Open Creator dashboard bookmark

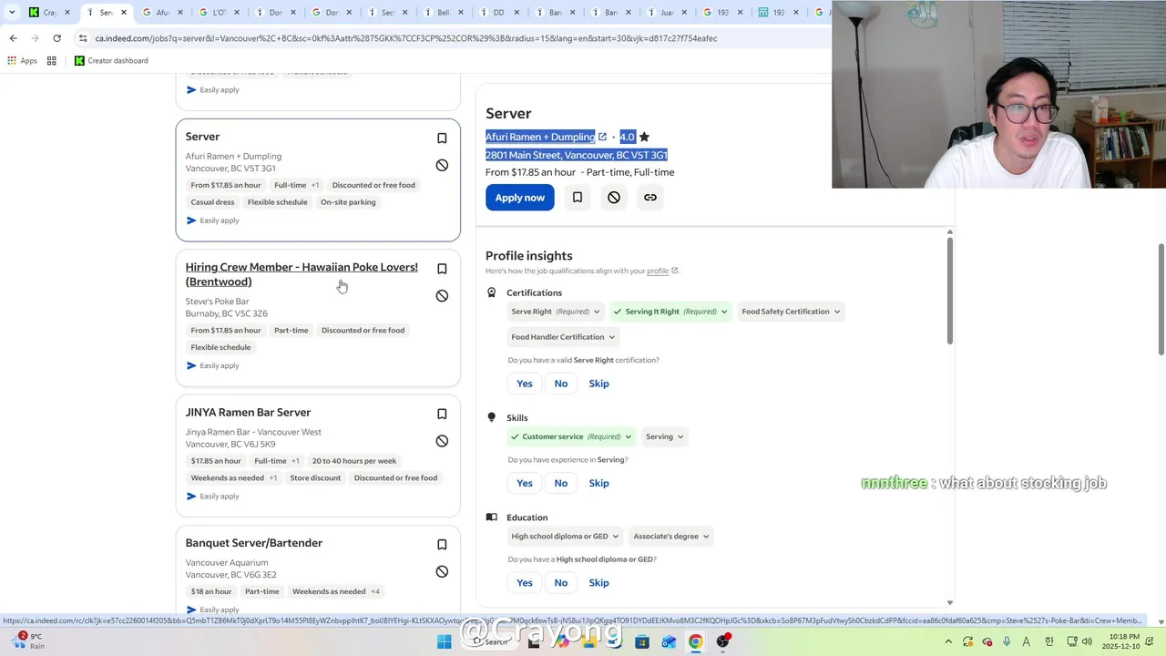(x=111, y=61)
